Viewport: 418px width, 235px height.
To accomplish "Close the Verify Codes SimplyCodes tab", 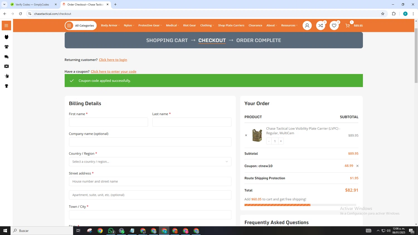I will click(56, 4).
